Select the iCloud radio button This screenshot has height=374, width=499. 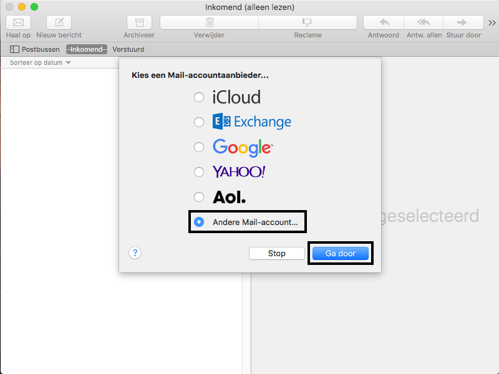tap(199, 97)
